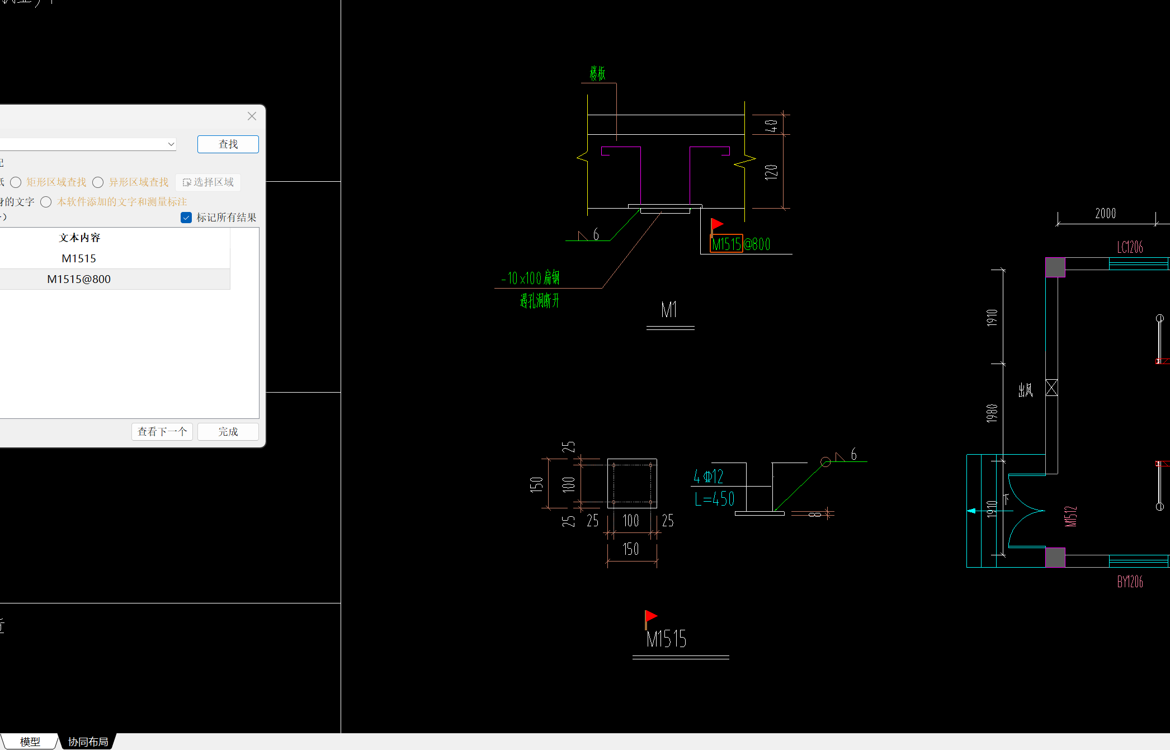Click the BY1206 label in plan
The image size is (1170, 750).
[1130, 582]
